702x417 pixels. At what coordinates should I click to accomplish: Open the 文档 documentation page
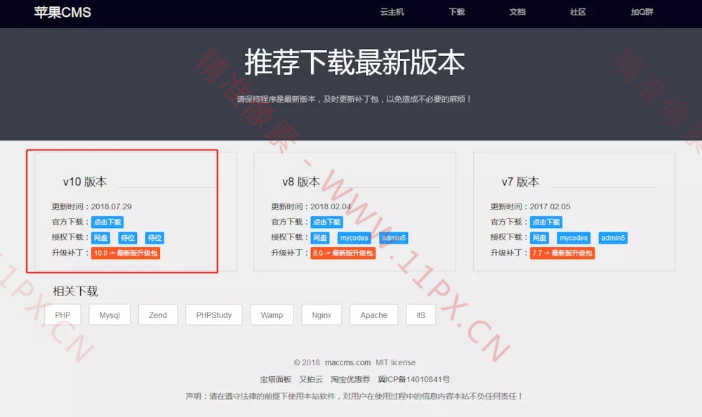517,13
